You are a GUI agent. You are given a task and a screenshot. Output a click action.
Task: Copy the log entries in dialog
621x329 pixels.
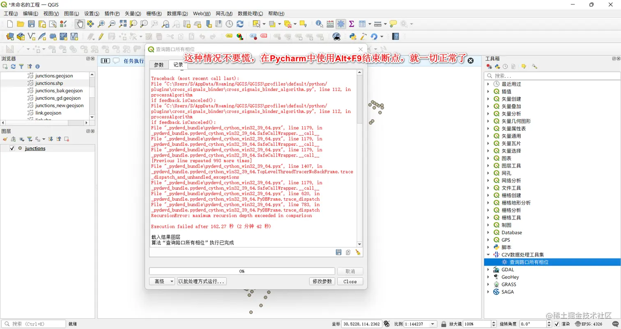pyautogui.click(x=348, y=252)
